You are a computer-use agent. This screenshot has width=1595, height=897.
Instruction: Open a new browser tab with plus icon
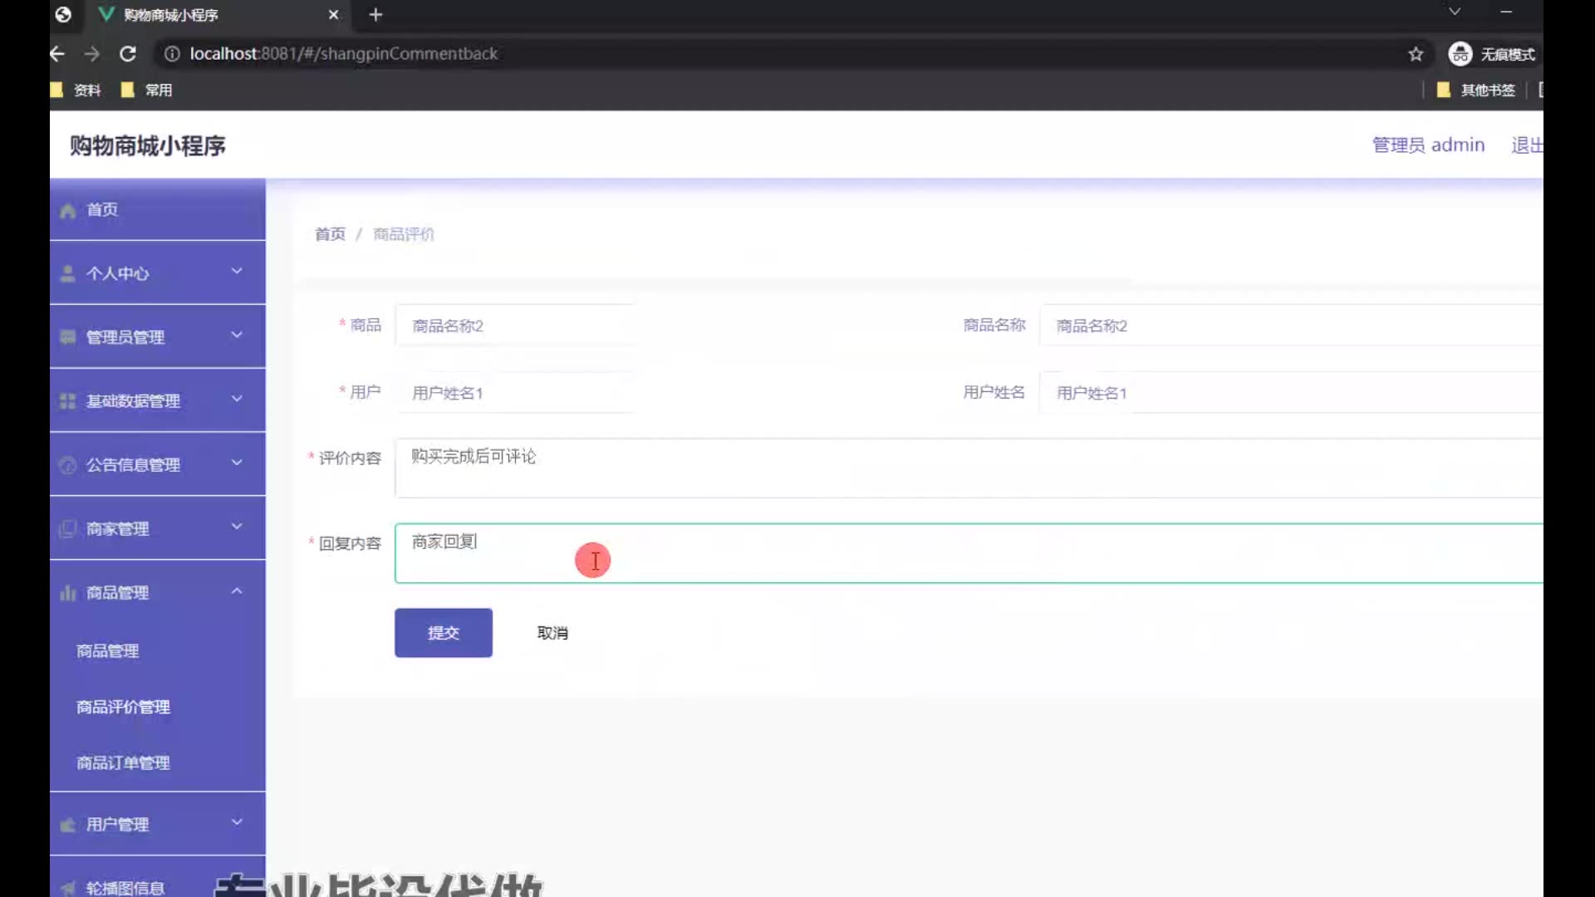pyautogui.click(x=375, y=15)
